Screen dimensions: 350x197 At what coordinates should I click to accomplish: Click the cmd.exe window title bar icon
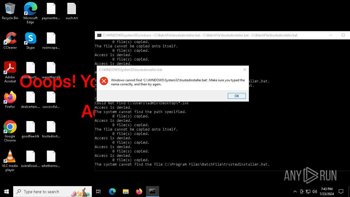point(99,35)
